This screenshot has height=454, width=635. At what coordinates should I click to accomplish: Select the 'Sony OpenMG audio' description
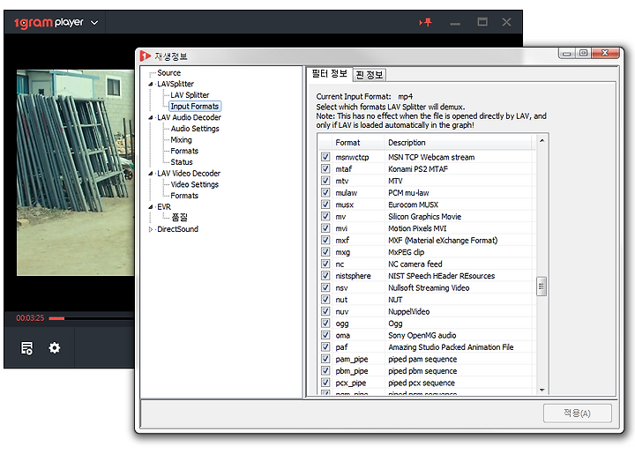coord(422,336)
